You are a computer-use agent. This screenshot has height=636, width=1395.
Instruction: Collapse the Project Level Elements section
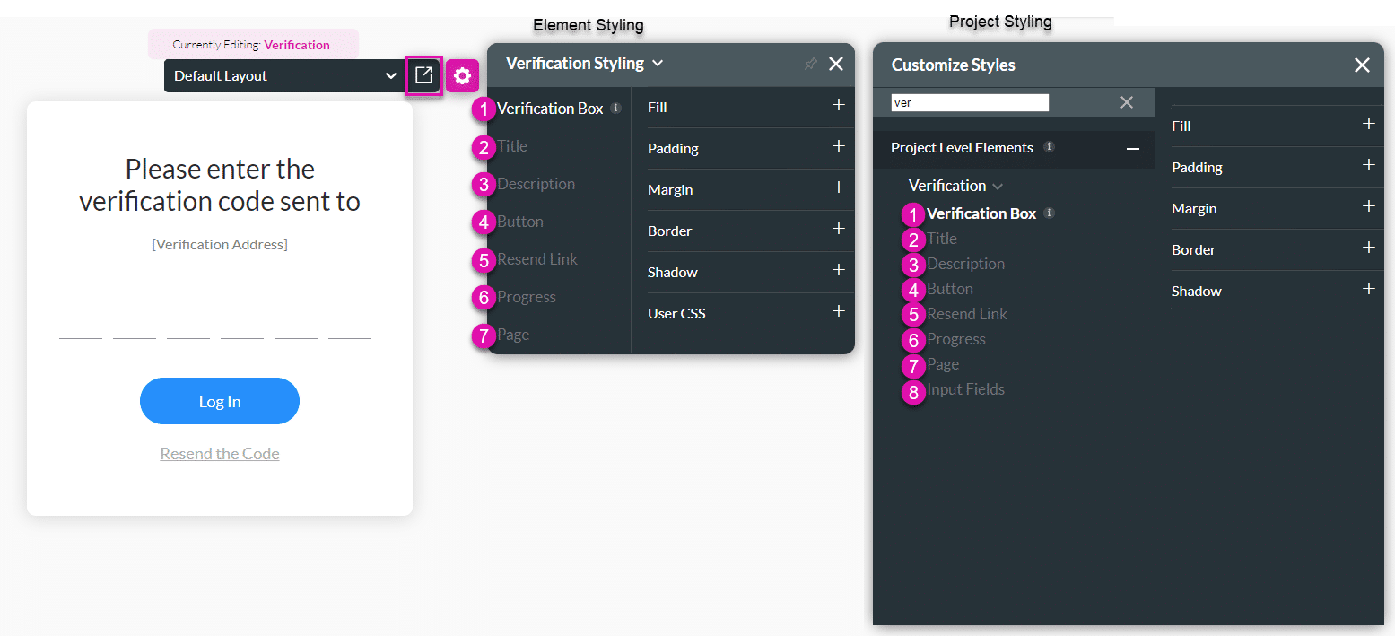click(1132, 148)
